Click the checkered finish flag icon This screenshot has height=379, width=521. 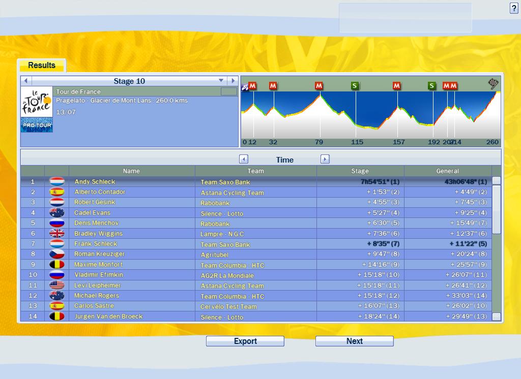[493, 84]
